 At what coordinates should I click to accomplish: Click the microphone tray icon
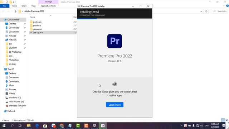point(193,126)
